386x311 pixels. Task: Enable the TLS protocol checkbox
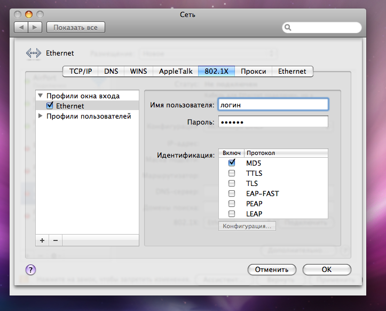[x=232, y=183]
